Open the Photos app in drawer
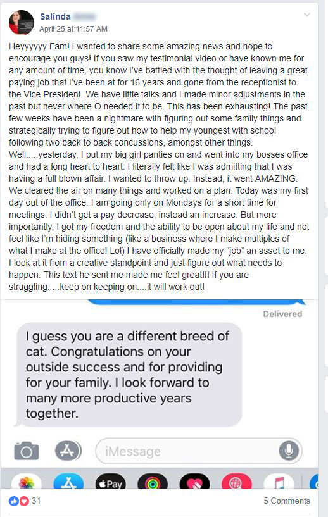Screen dimensions: 328x517 27,482
